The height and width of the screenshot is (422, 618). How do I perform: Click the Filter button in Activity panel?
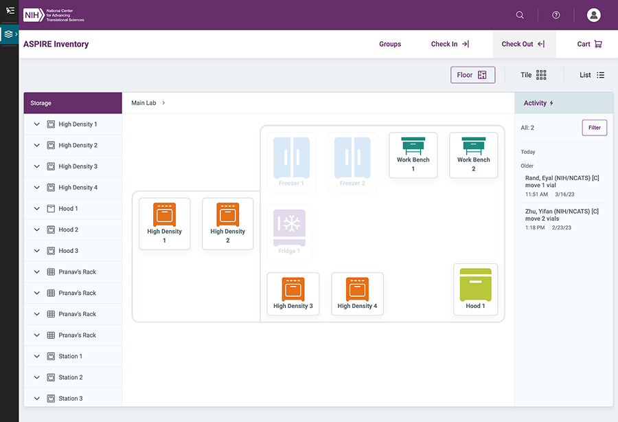(x=594, y=127)
